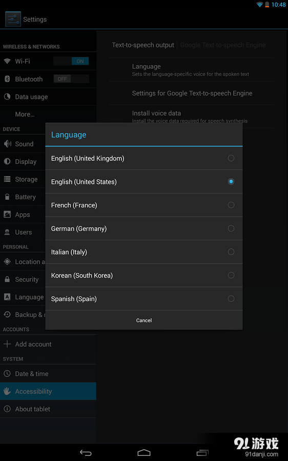Choose French (France) radio option

tap(231, 205)
